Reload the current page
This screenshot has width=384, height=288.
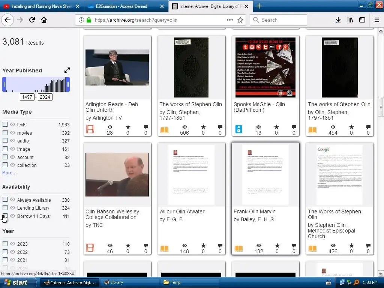[32, 20]
